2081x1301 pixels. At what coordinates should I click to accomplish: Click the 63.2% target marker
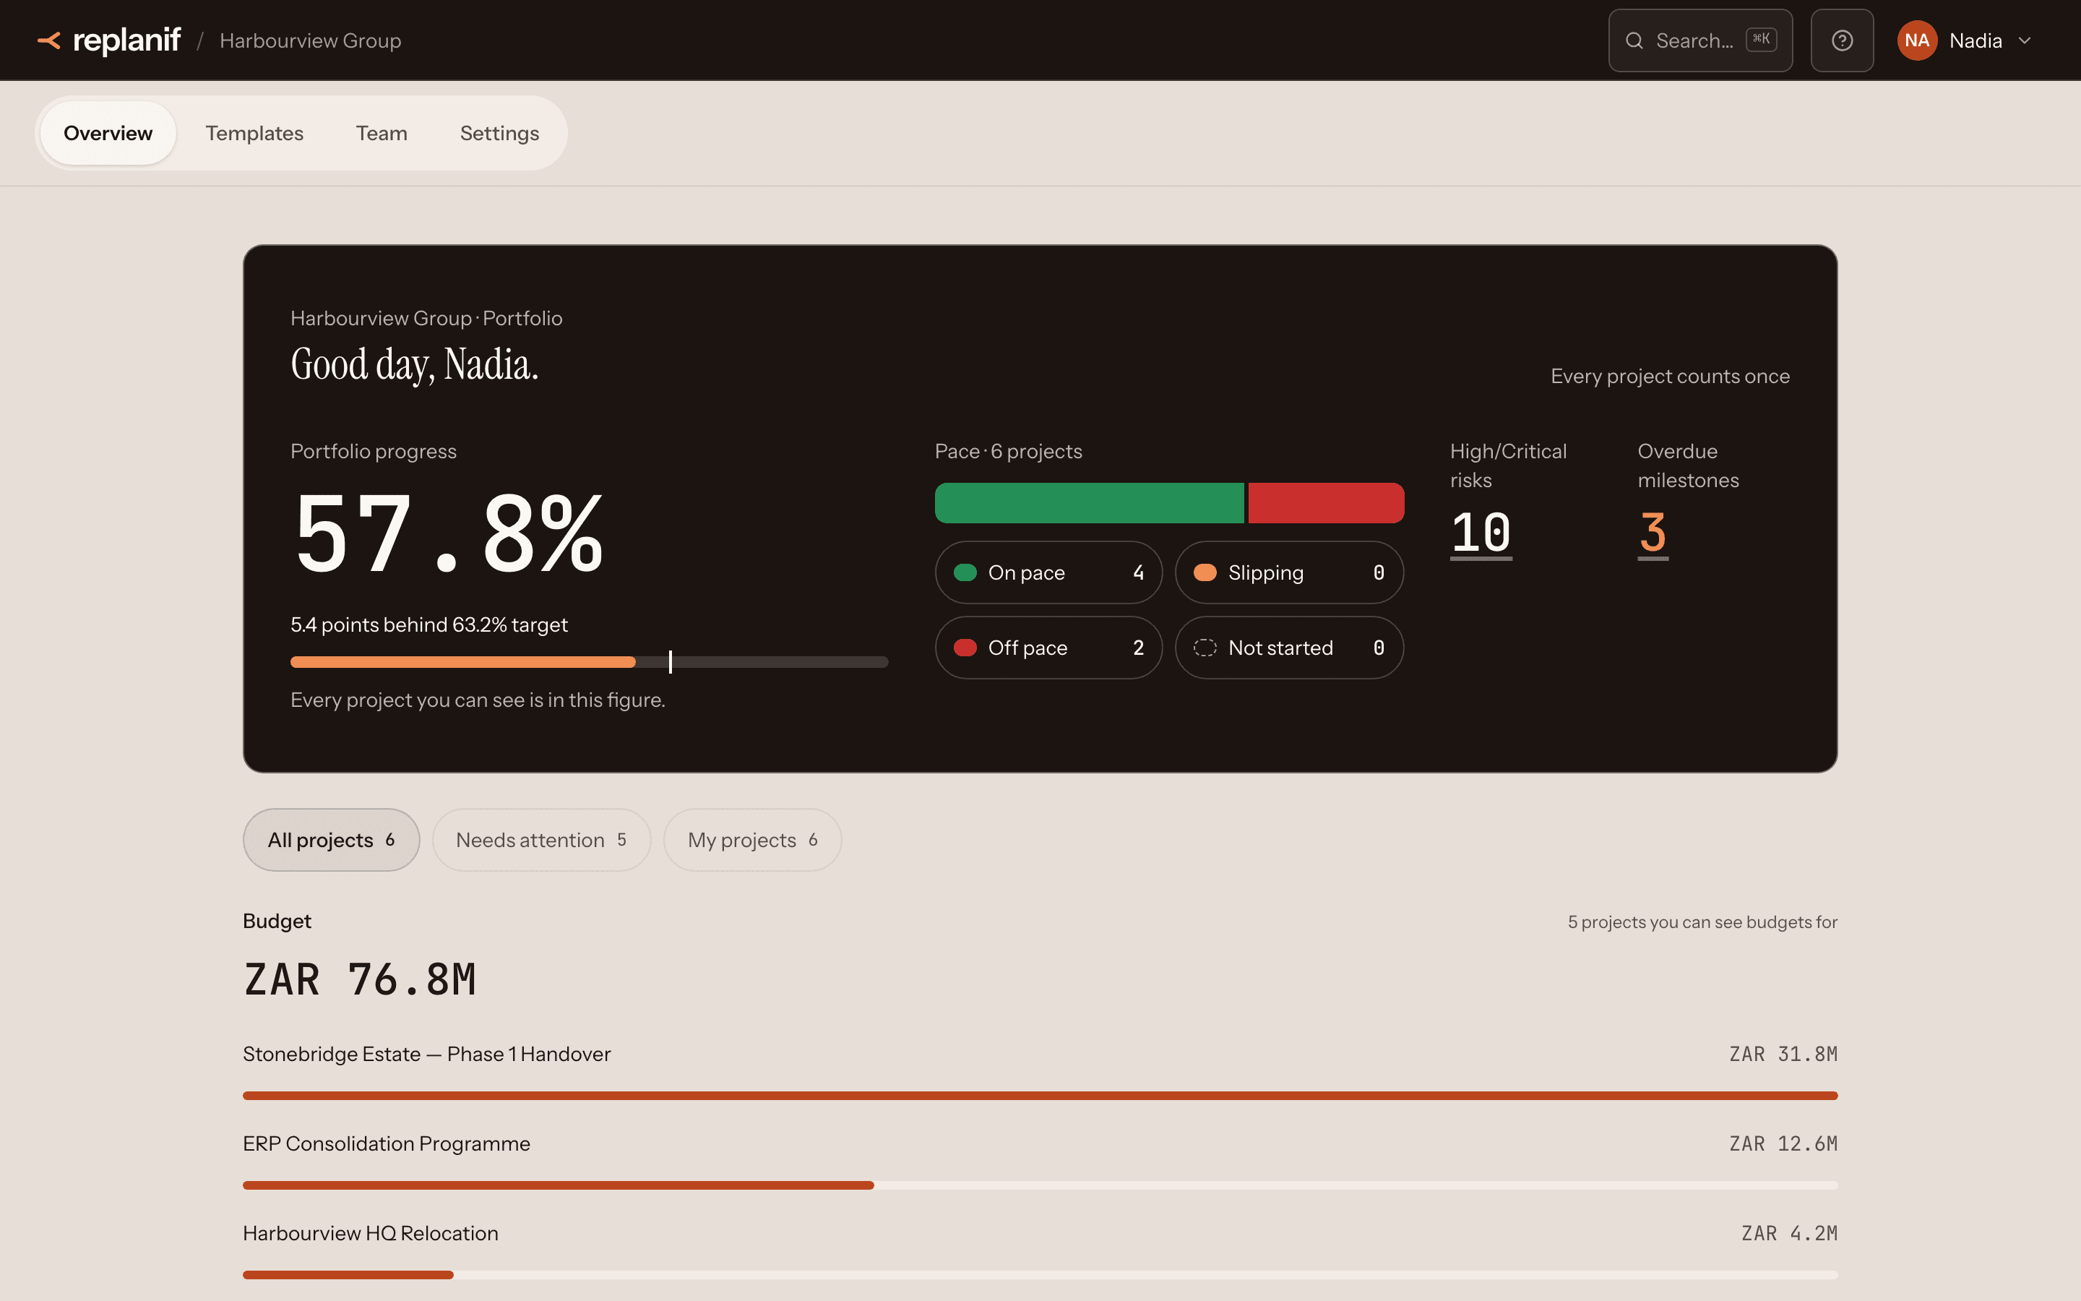tap(670, 661)
